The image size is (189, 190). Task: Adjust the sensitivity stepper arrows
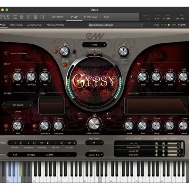pos(47,143)
